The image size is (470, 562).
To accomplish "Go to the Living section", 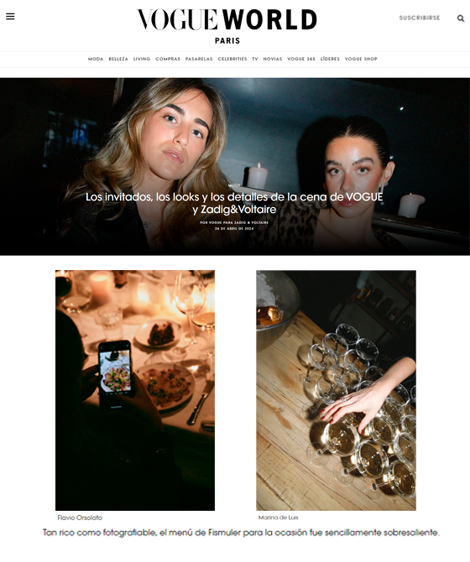I will tap(142, 59).
